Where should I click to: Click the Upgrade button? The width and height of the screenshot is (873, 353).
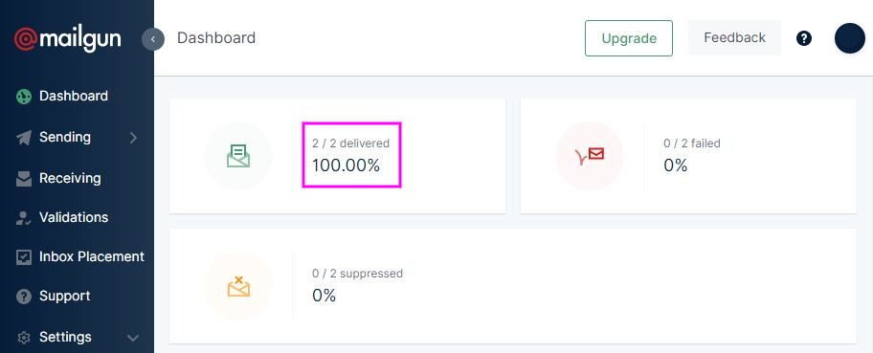tap(629, 38)
